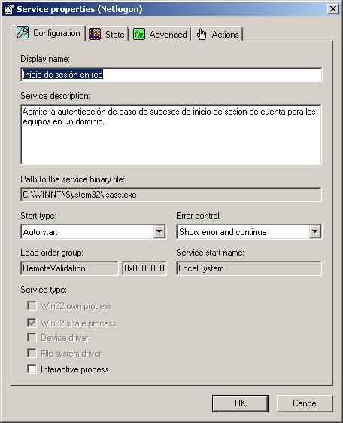The width and height of the screenshot is (343, 423).
Task: Click the hand icon on Actions tab
Action: (x=202, y=34)
